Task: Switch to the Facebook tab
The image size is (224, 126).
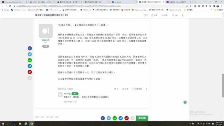Action: point(124,2)
